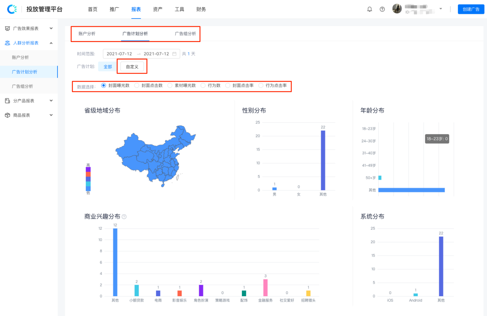Click the 创建广告 button

click(471, 9)
